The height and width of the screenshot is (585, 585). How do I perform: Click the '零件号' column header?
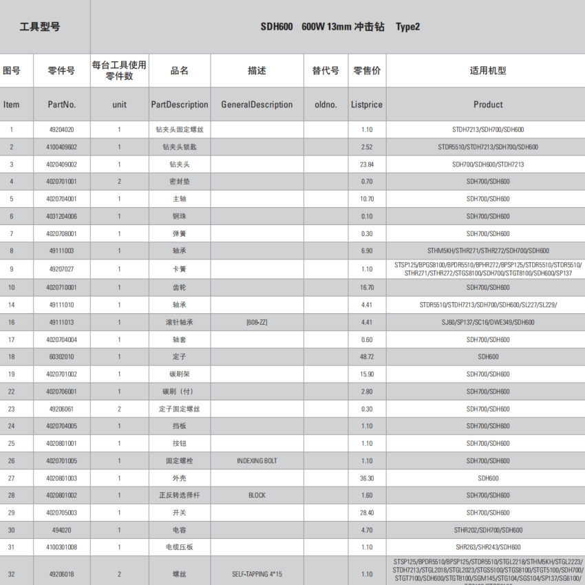61,70
